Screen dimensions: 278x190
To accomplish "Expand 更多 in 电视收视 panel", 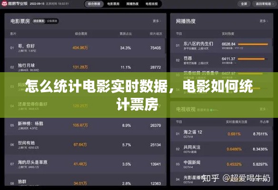I will point(264,109).
